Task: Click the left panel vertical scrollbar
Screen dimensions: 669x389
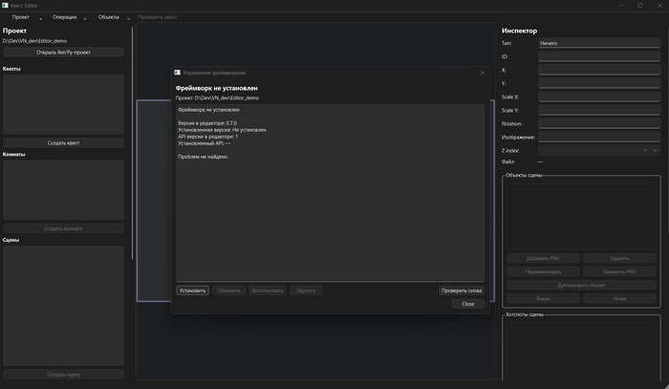Action: click(132, 143)
